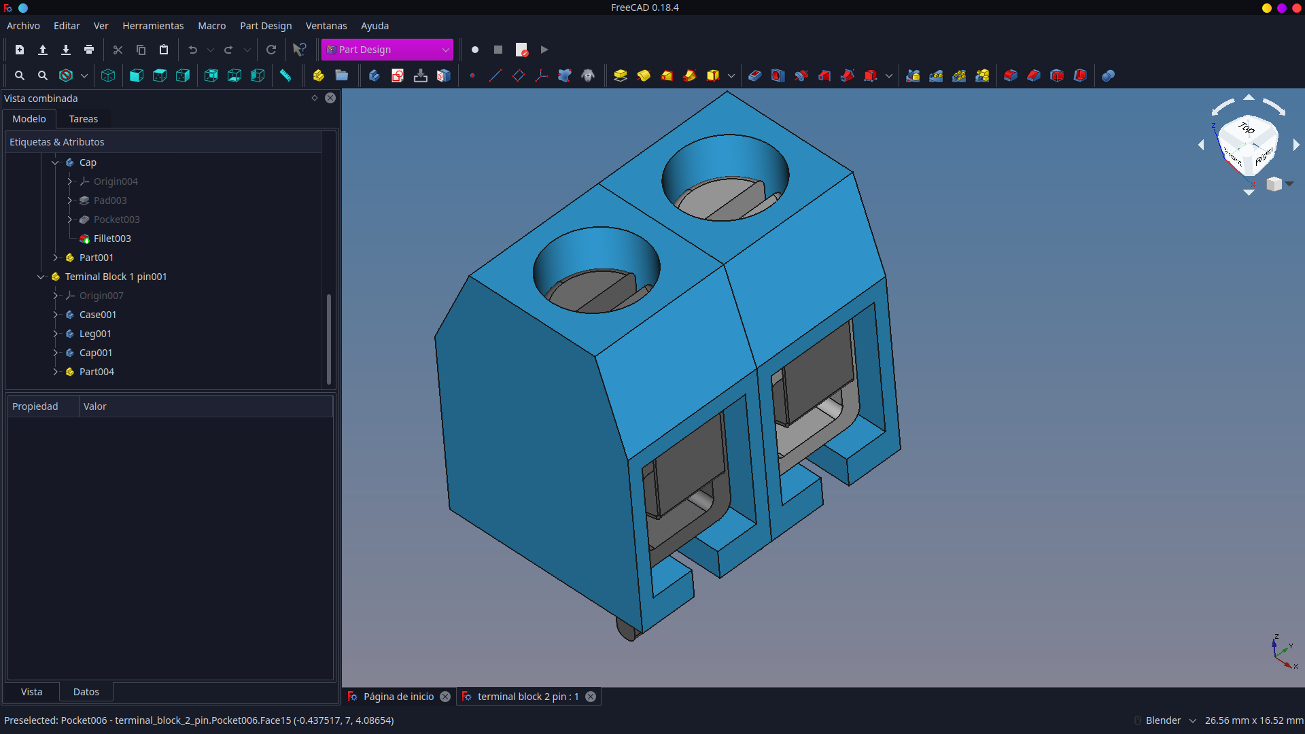Click the Datum line icon
The height and width of the screenshot is (734, 1305).
tap(495, 75)
